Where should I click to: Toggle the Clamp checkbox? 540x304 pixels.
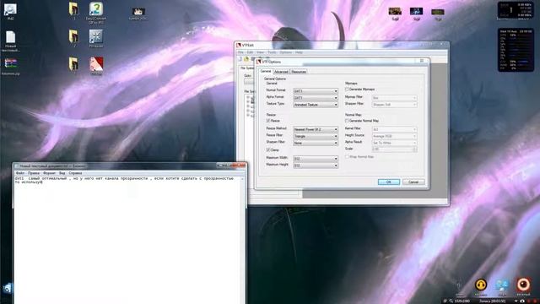[x=268, y=150]
